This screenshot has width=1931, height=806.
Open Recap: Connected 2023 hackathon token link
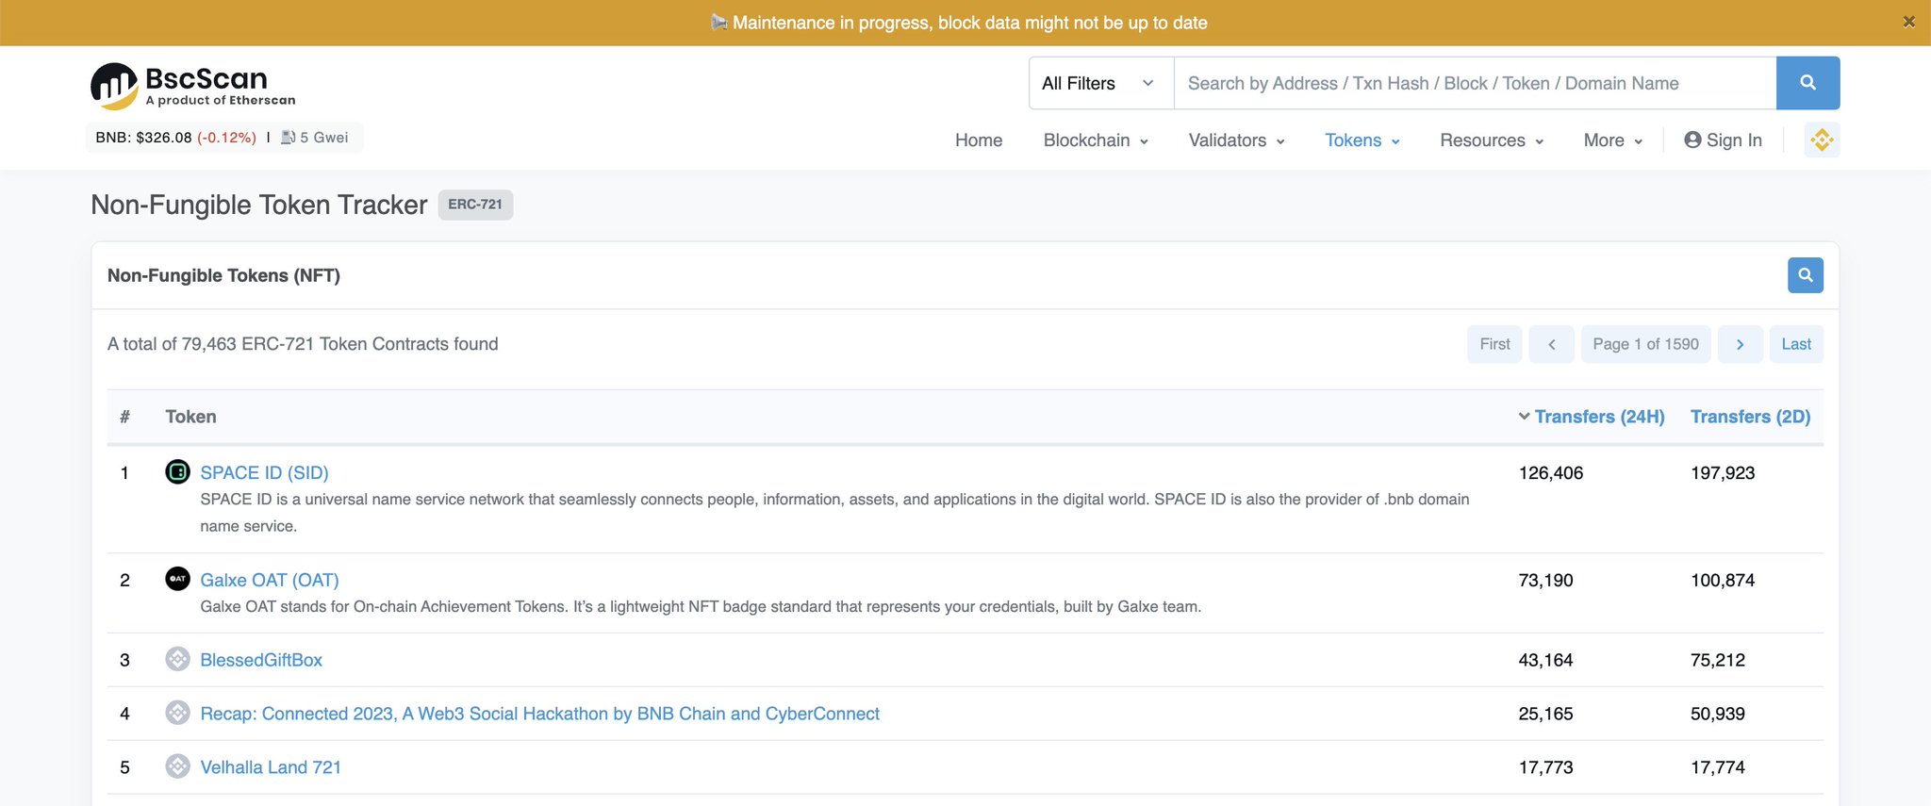point(539,714)
